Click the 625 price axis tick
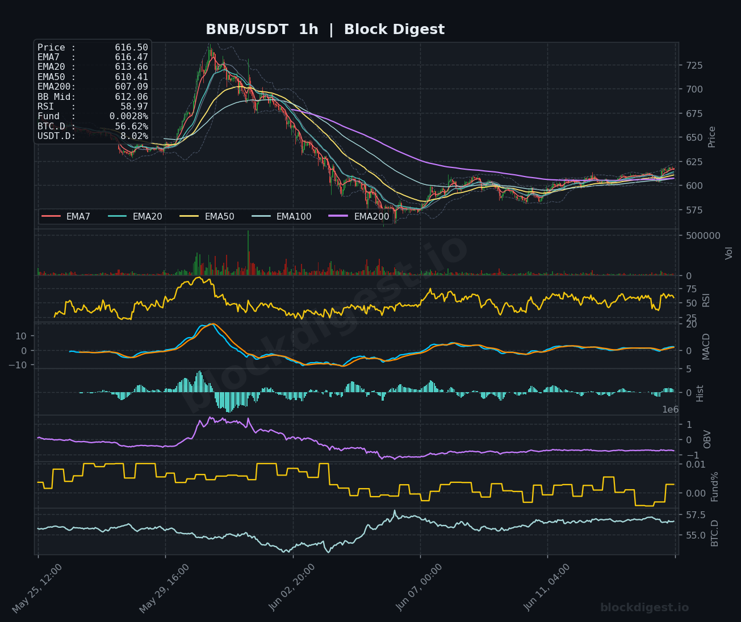741x622 pixels. pyautogui.click(x=694, y=162)
